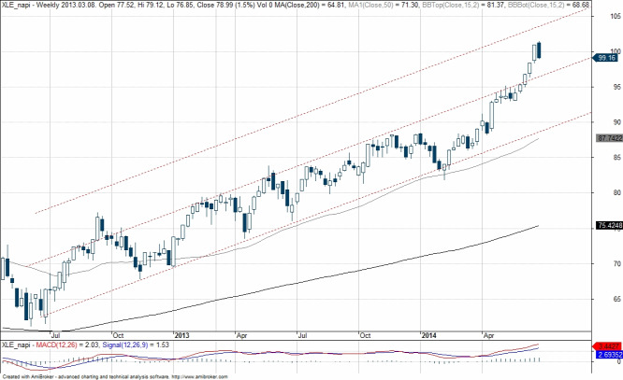
Task: Click the BBBot(Close,15,2) = 68.68 readout
Action: (549, 5)
